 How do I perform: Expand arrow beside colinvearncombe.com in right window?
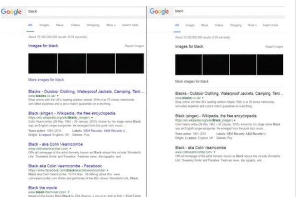(214, 152)
